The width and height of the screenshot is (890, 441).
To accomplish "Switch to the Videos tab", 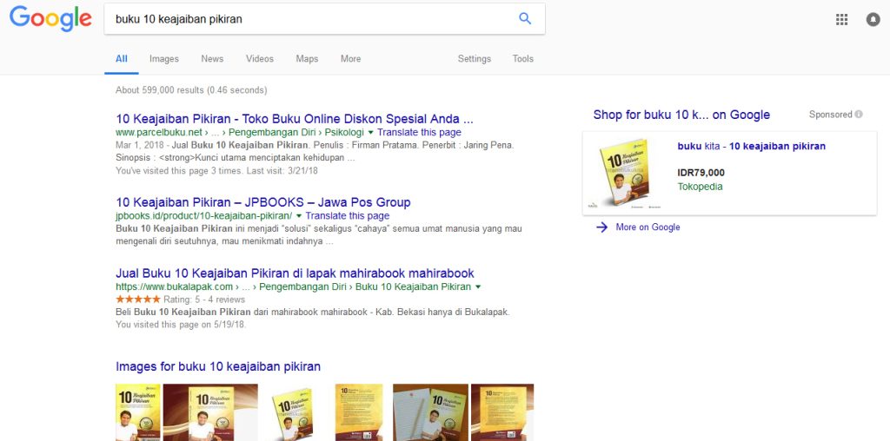I will (259, 59).
